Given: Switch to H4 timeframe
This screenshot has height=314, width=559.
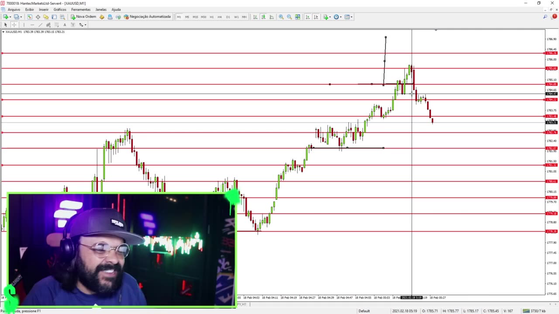Looking at the screenshot, I should (x=220, y=17).
